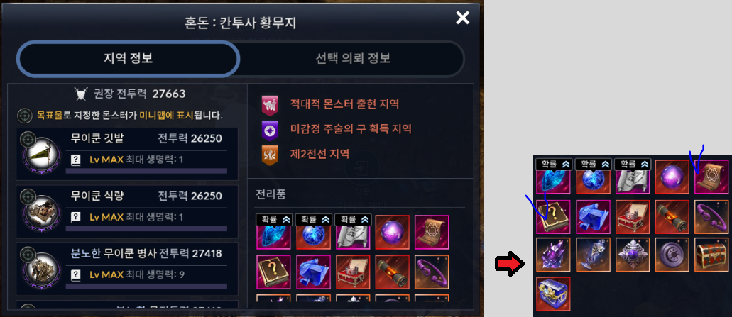Expand the 확률 chevron on silver scroll loot
This screenshot has height=317, width=732.
365,220
